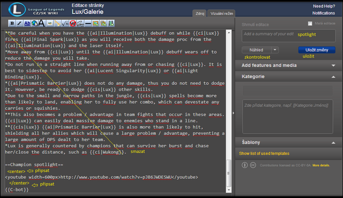Click the Lux/Galerie page title
343x198 pixels.
click(87, 12)
